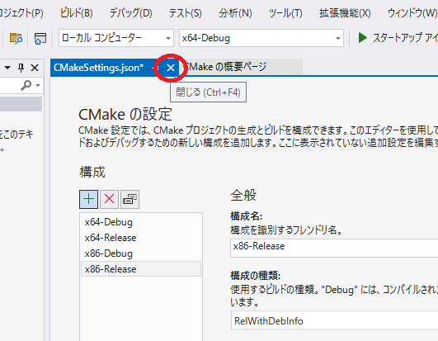Click the 構成の種類 RelWithDebInfo field
438x341 pixels.
[334, 320]
